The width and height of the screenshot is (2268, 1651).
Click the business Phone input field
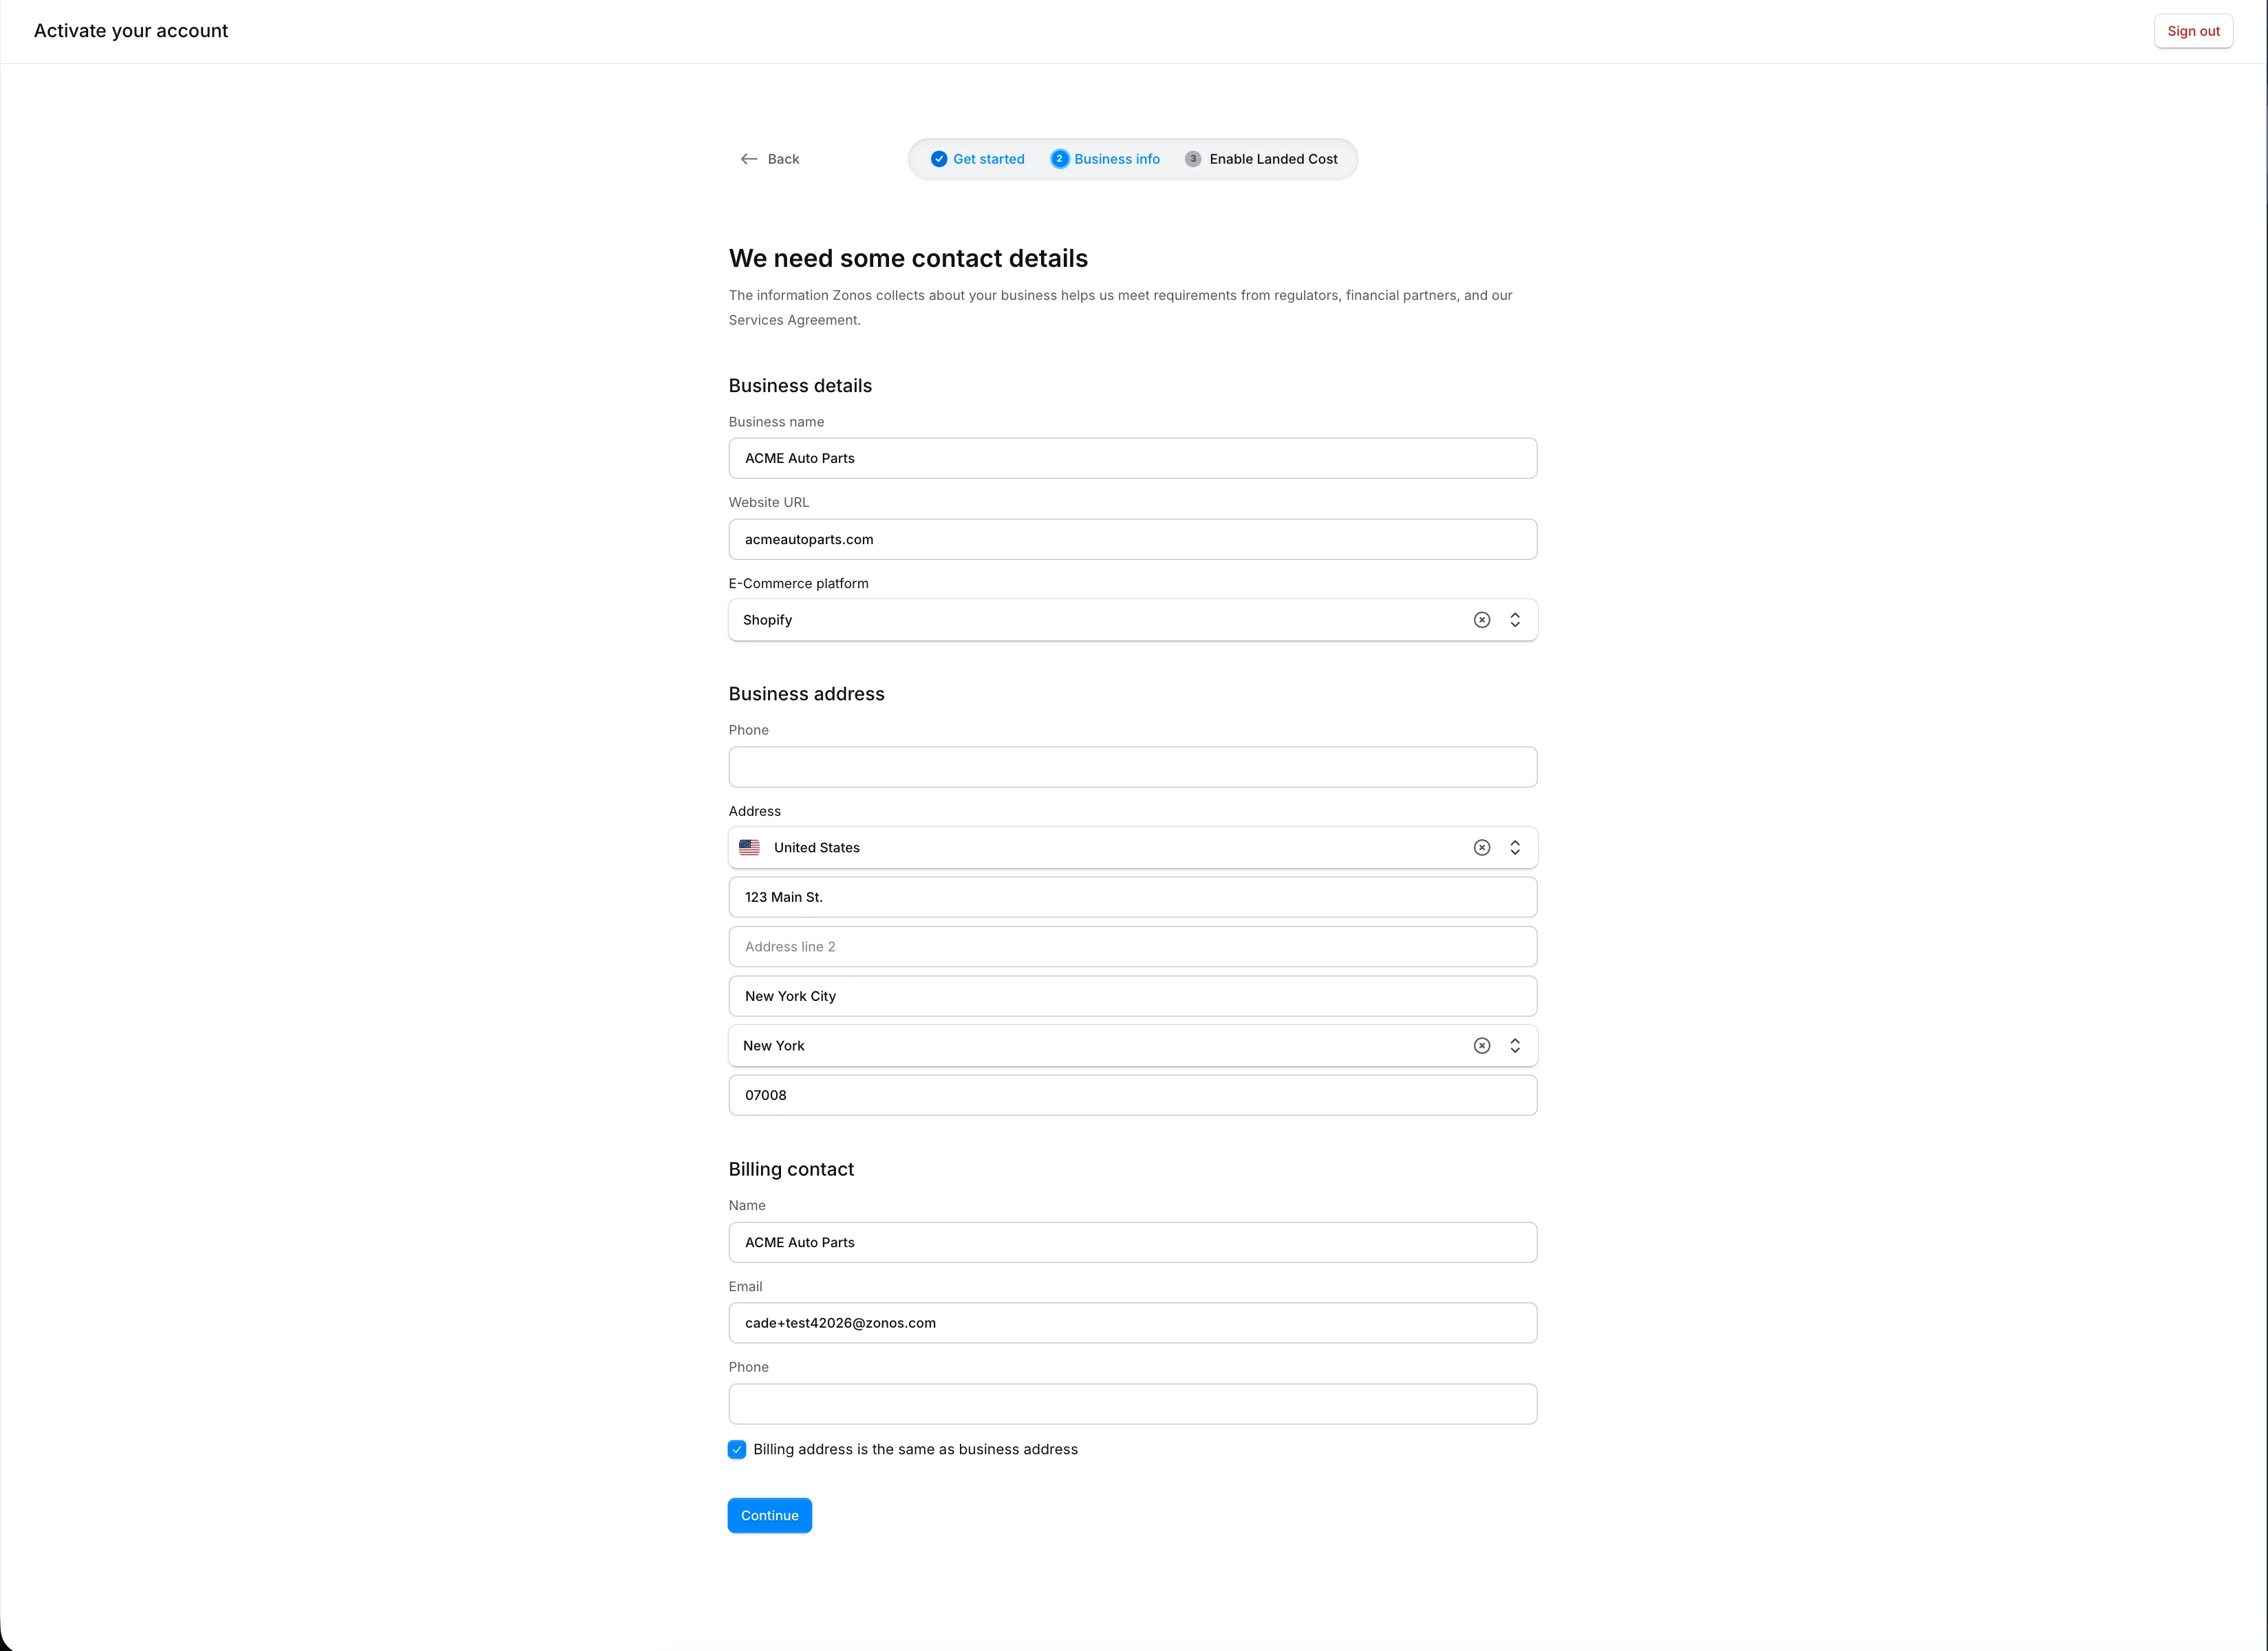tap(1132, 766)
